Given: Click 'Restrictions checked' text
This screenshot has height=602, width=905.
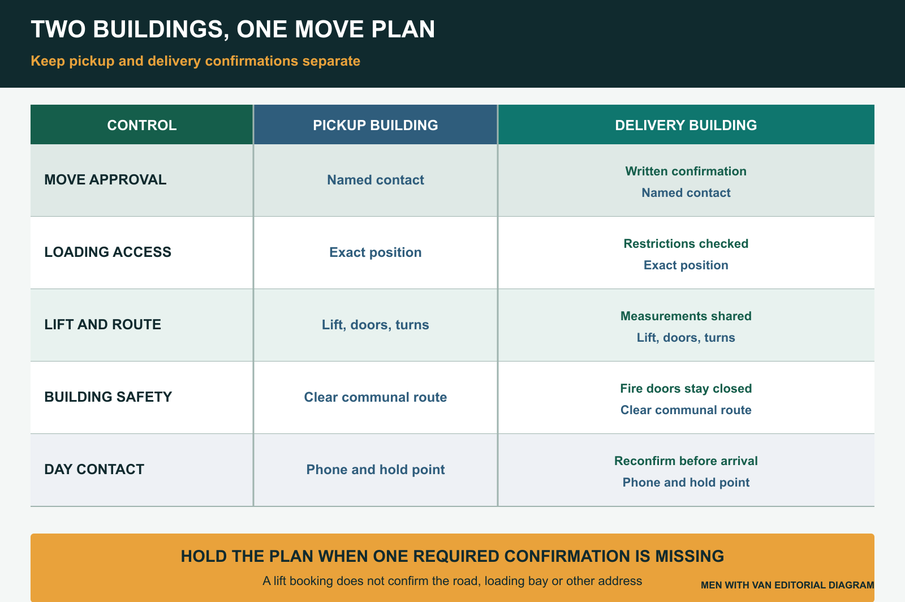Looking at the screenshot, I should pos(686,244).
